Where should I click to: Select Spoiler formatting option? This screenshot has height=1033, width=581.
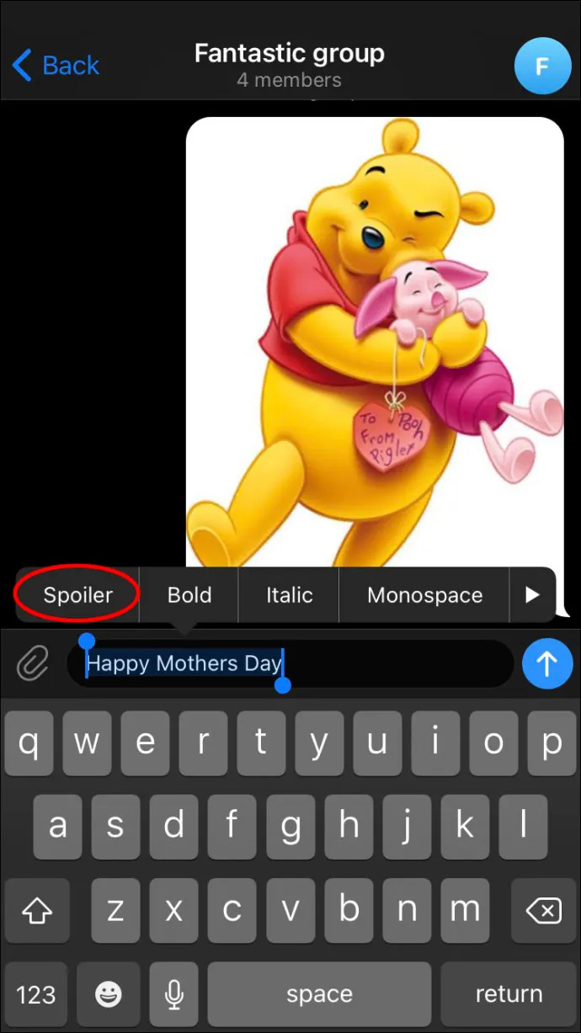[x=77, y=595]
